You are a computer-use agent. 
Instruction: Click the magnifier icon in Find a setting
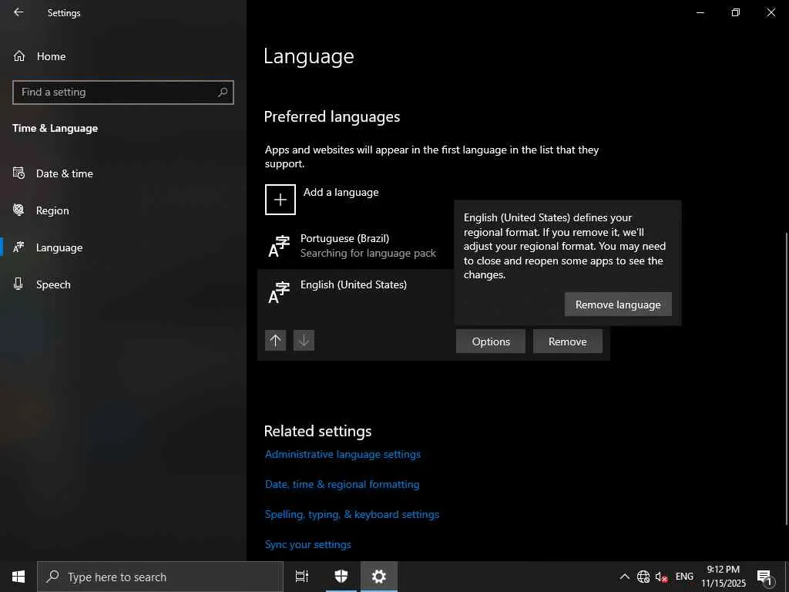pos(223,92)
